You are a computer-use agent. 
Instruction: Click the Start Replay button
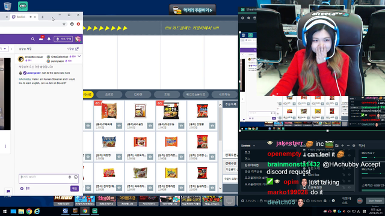coord(375,201)
